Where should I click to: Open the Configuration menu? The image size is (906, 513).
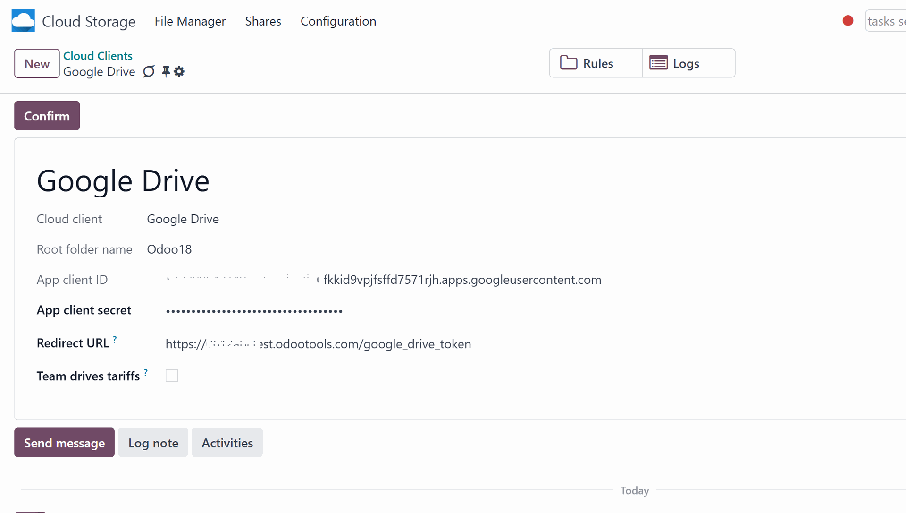(338, 21)
